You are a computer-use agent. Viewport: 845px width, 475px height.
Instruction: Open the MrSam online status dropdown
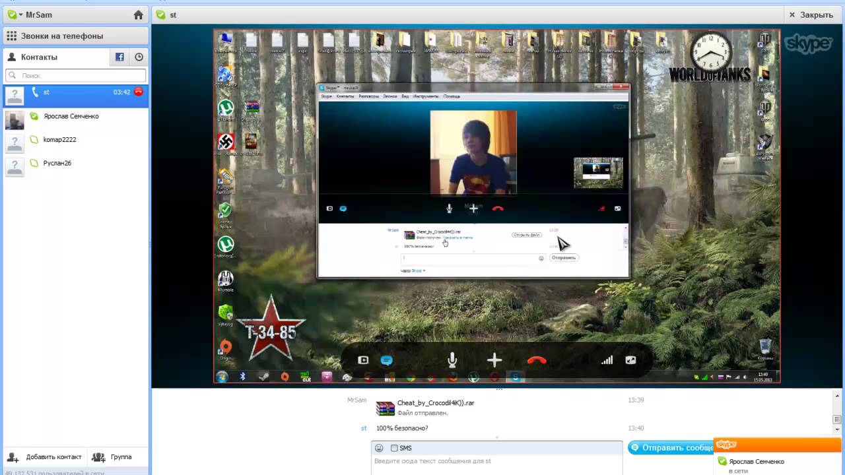coord(15,15)
